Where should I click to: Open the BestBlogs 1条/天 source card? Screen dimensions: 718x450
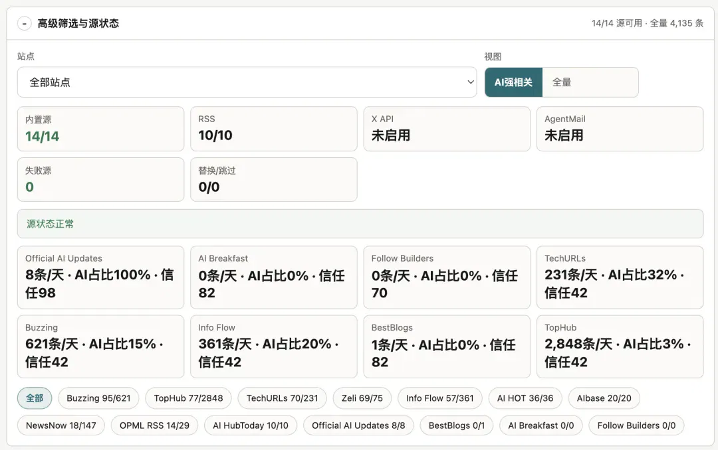click(x=447, y=346)
